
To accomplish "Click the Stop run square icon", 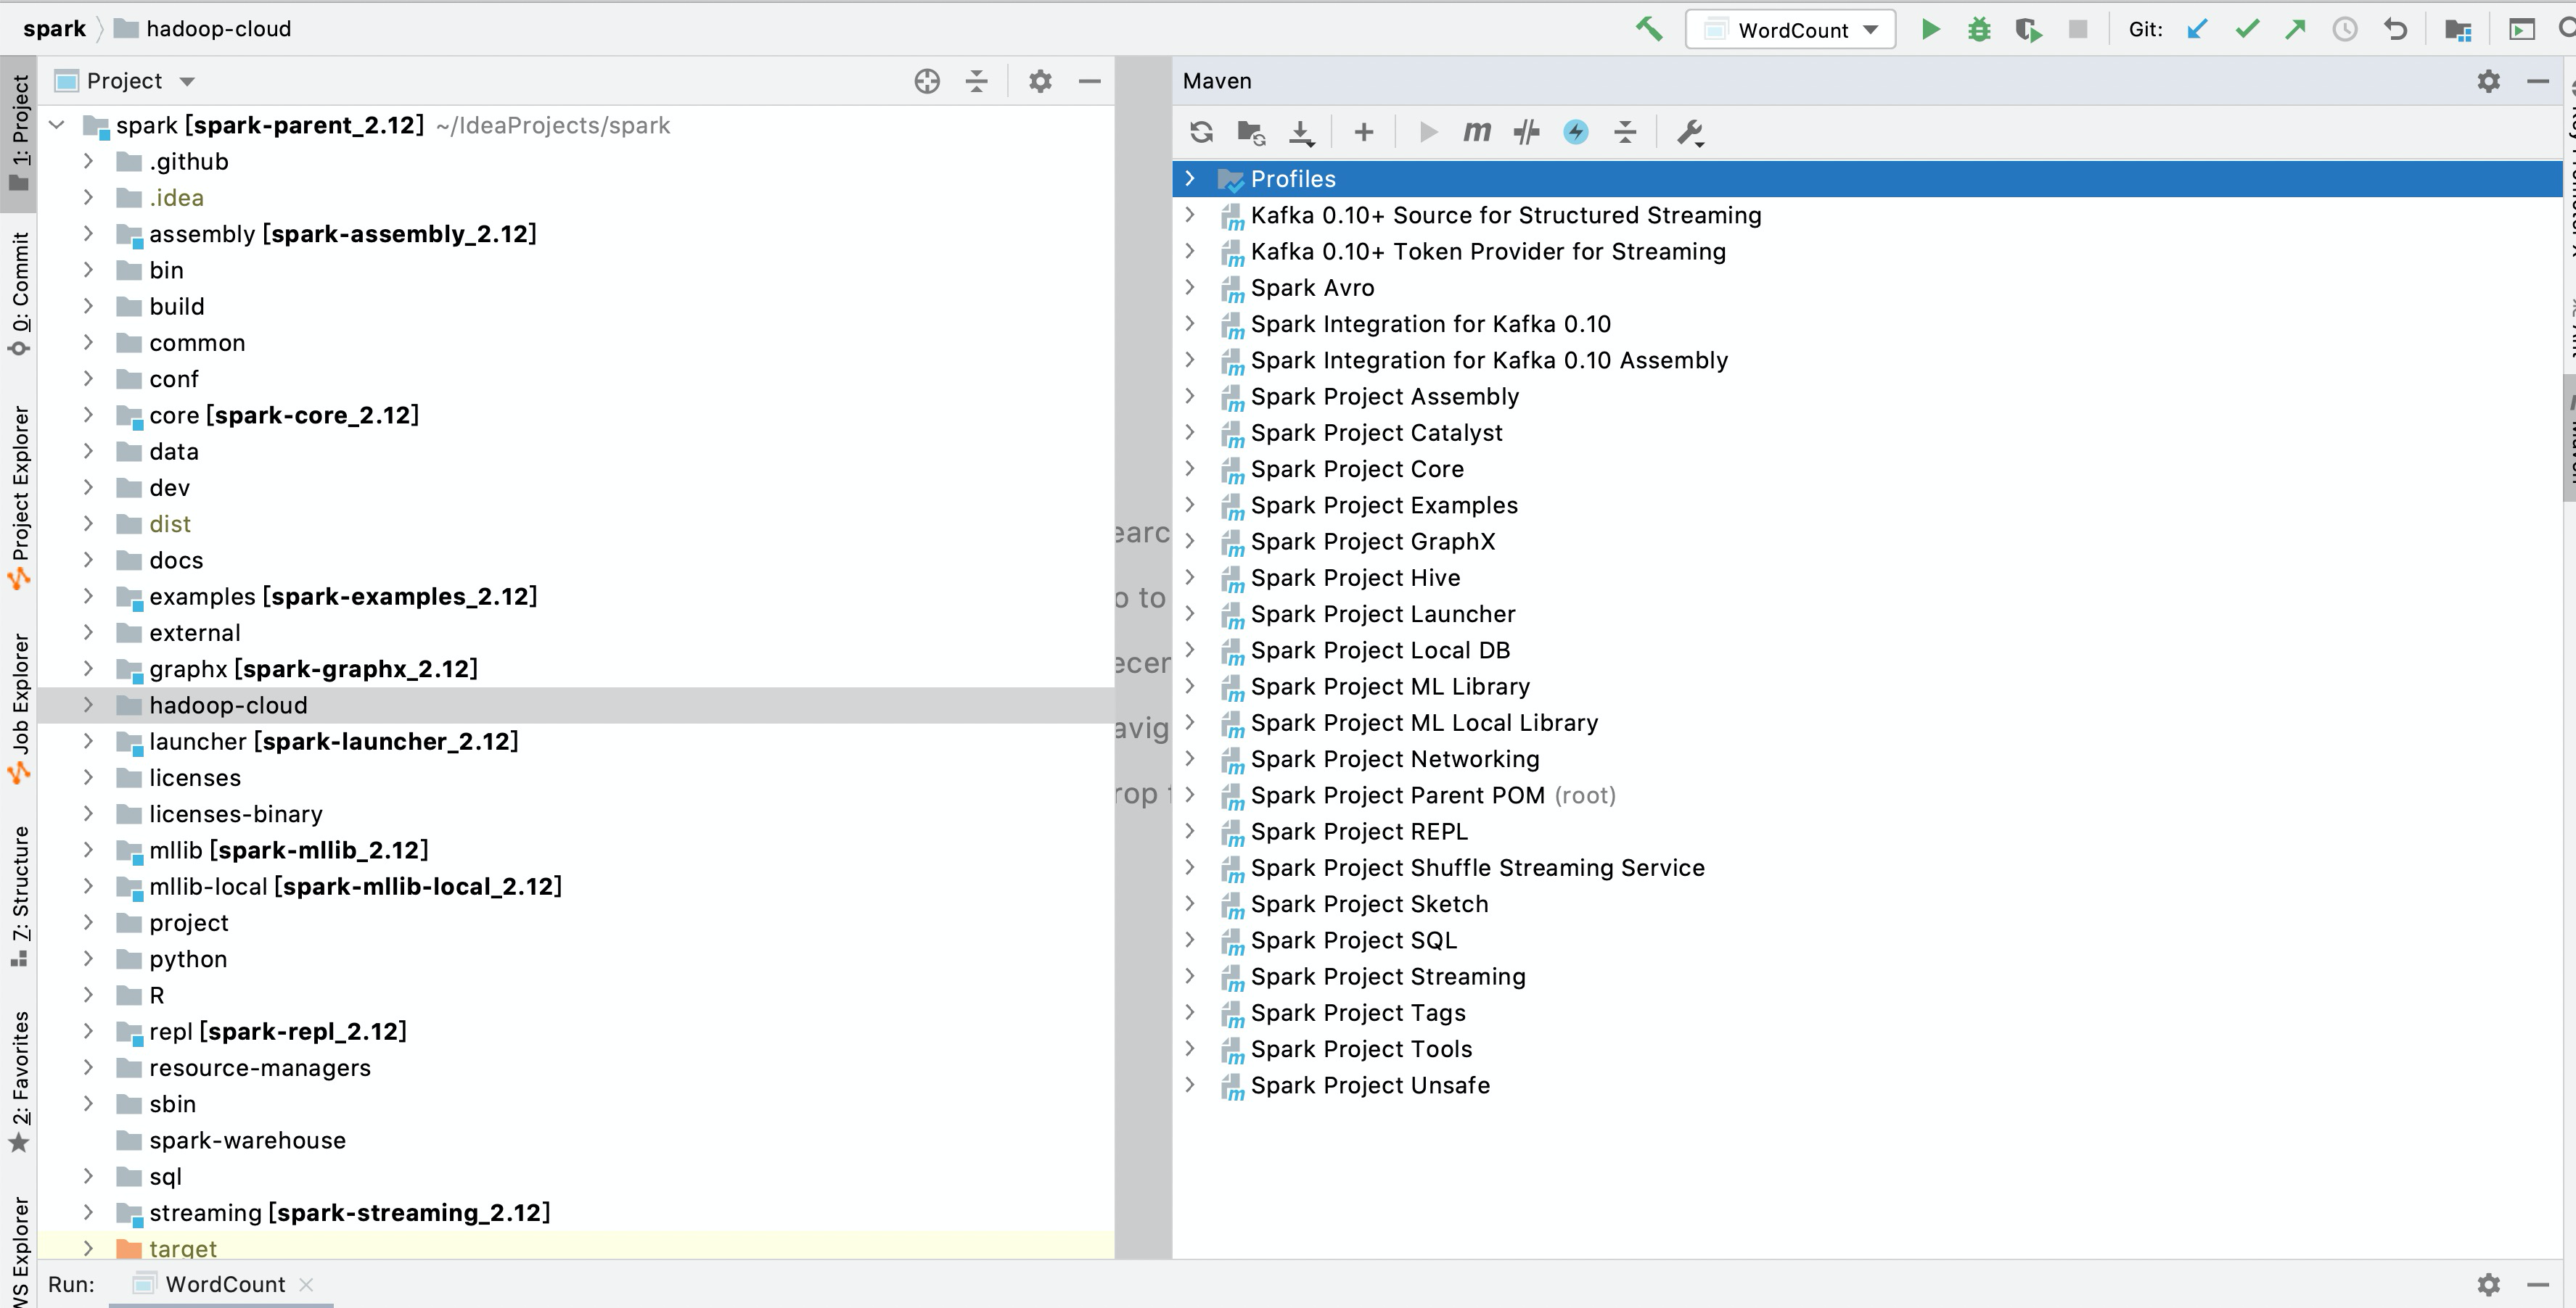I will tap(2078, 30).
